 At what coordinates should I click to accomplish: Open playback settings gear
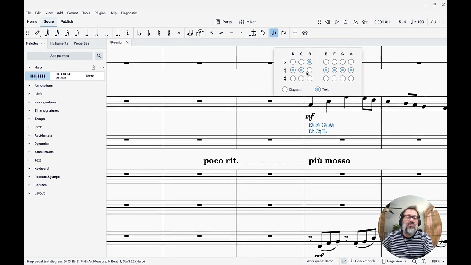point(365,22)
